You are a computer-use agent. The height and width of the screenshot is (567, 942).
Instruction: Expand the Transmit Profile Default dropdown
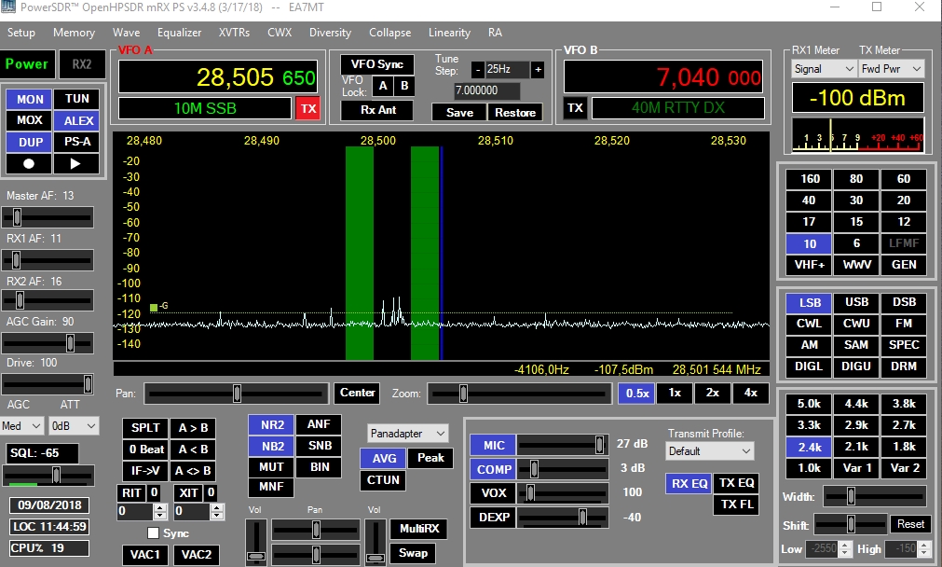pos(710,451)
